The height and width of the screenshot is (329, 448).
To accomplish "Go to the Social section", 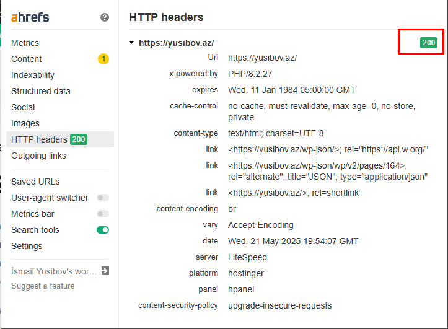I will [23, 107].
